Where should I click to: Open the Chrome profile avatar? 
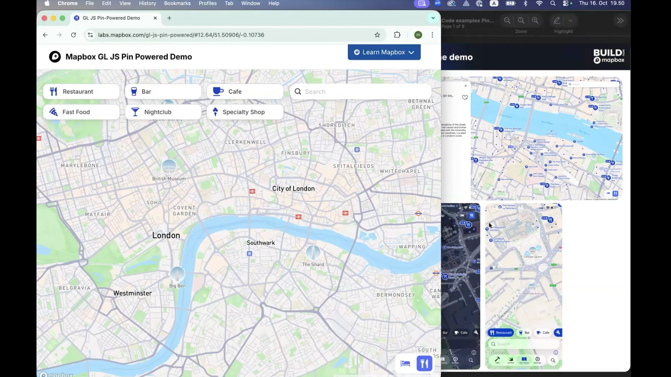418,35
